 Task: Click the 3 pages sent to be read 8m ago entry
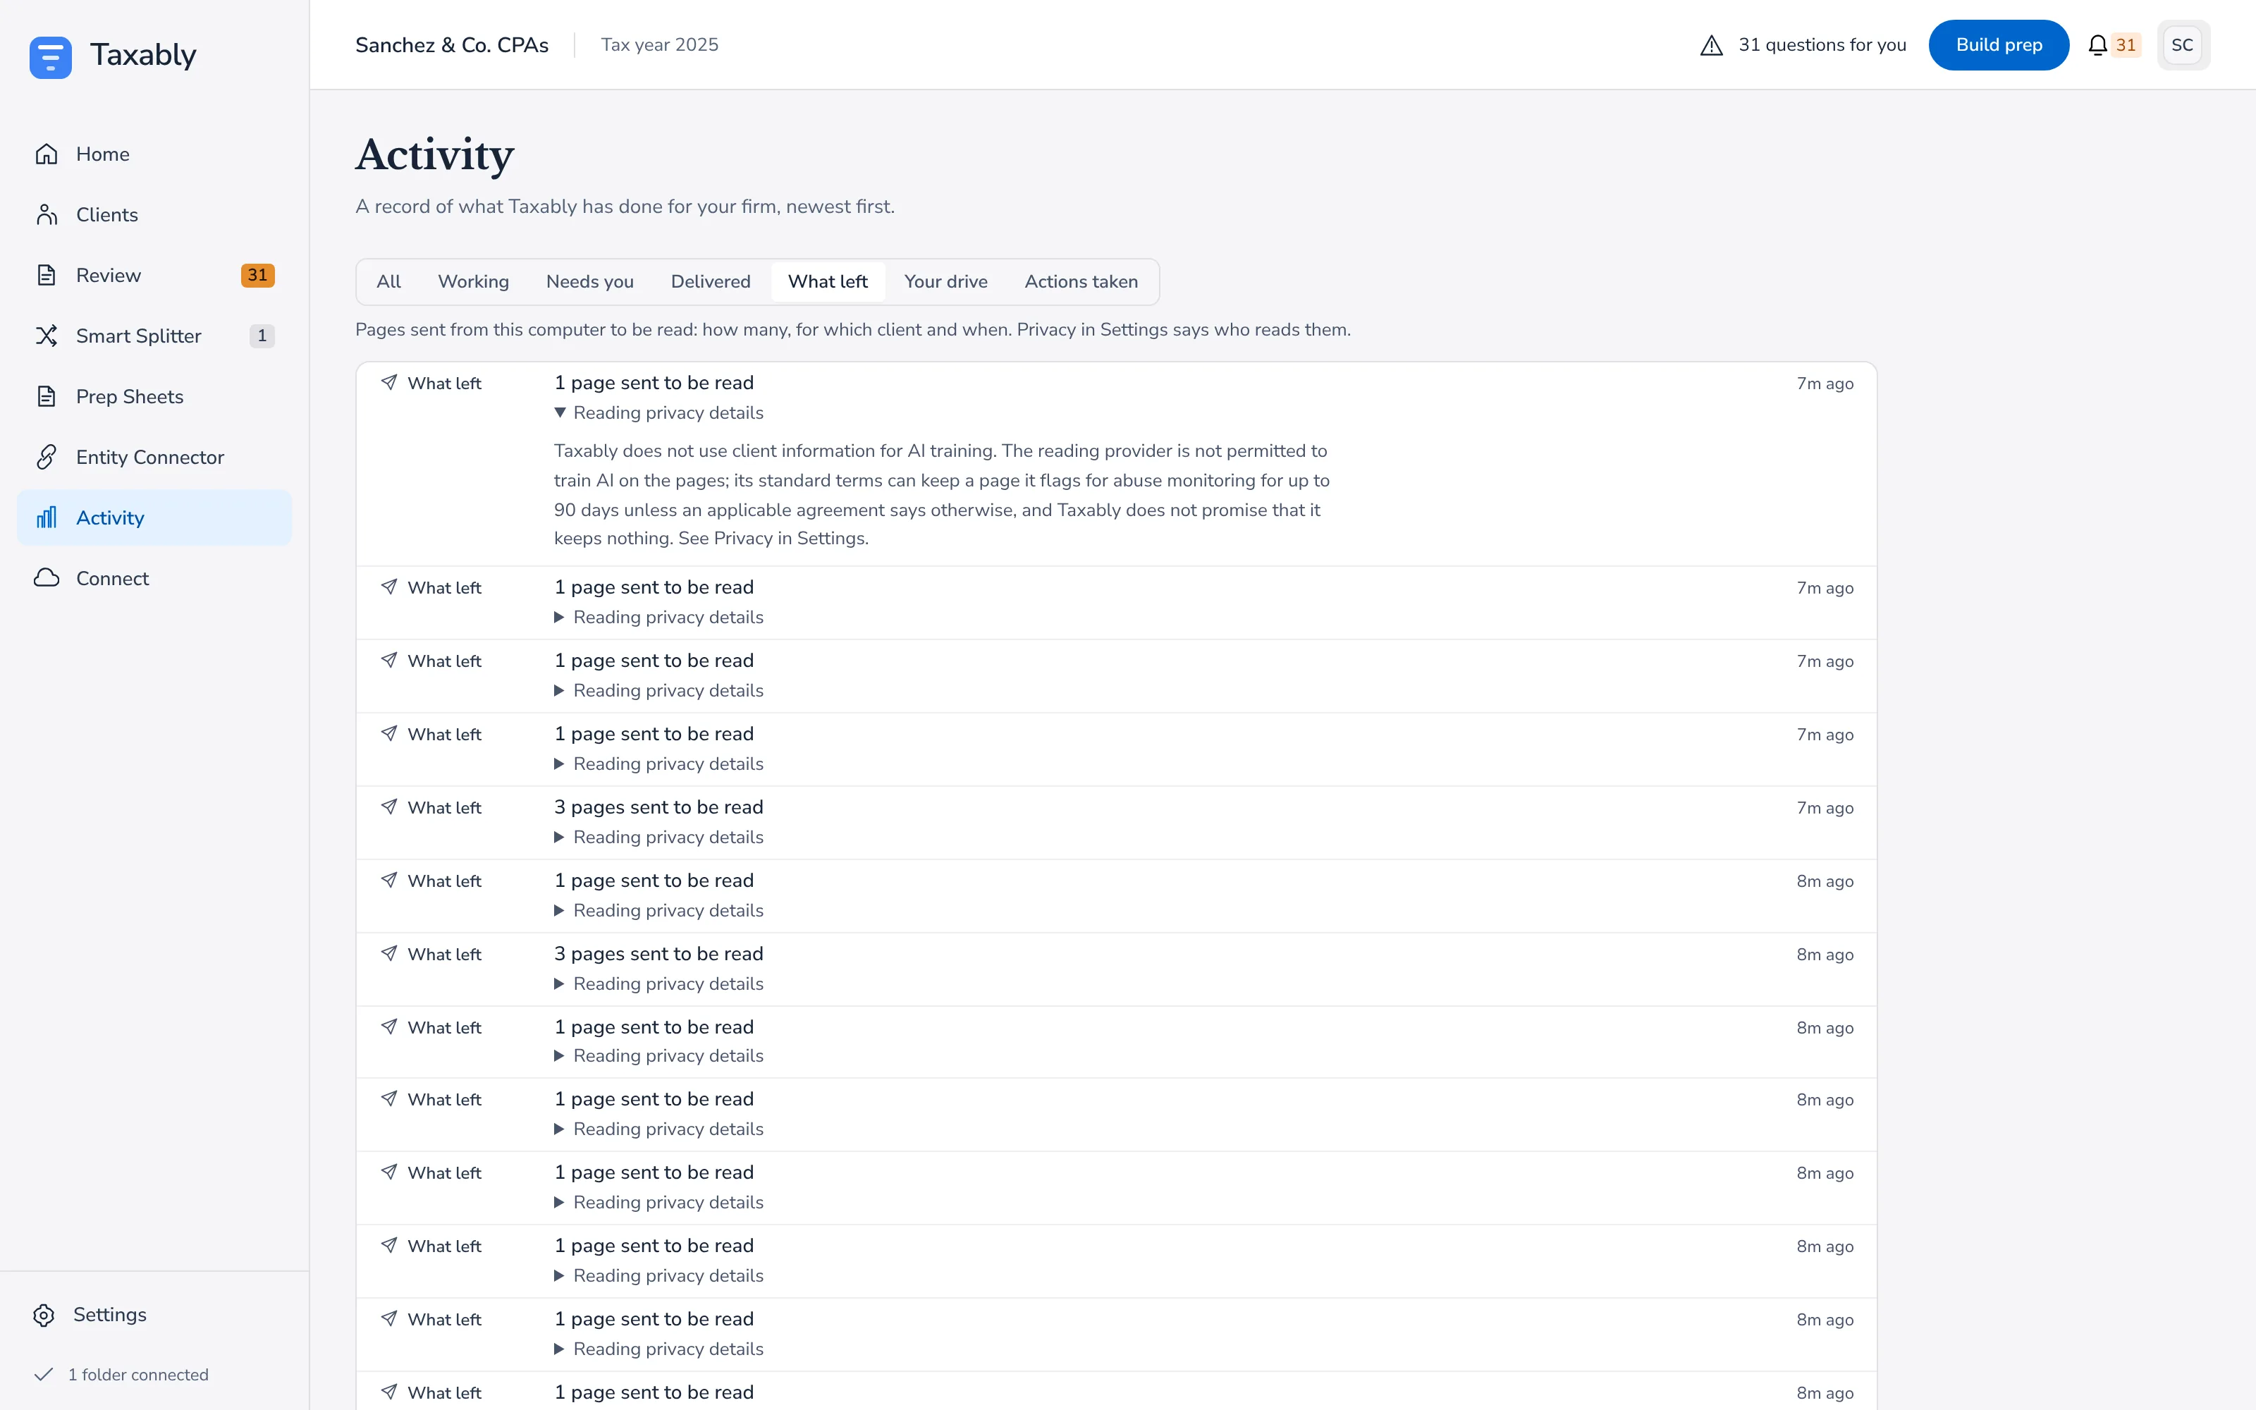pos(1116,969)
